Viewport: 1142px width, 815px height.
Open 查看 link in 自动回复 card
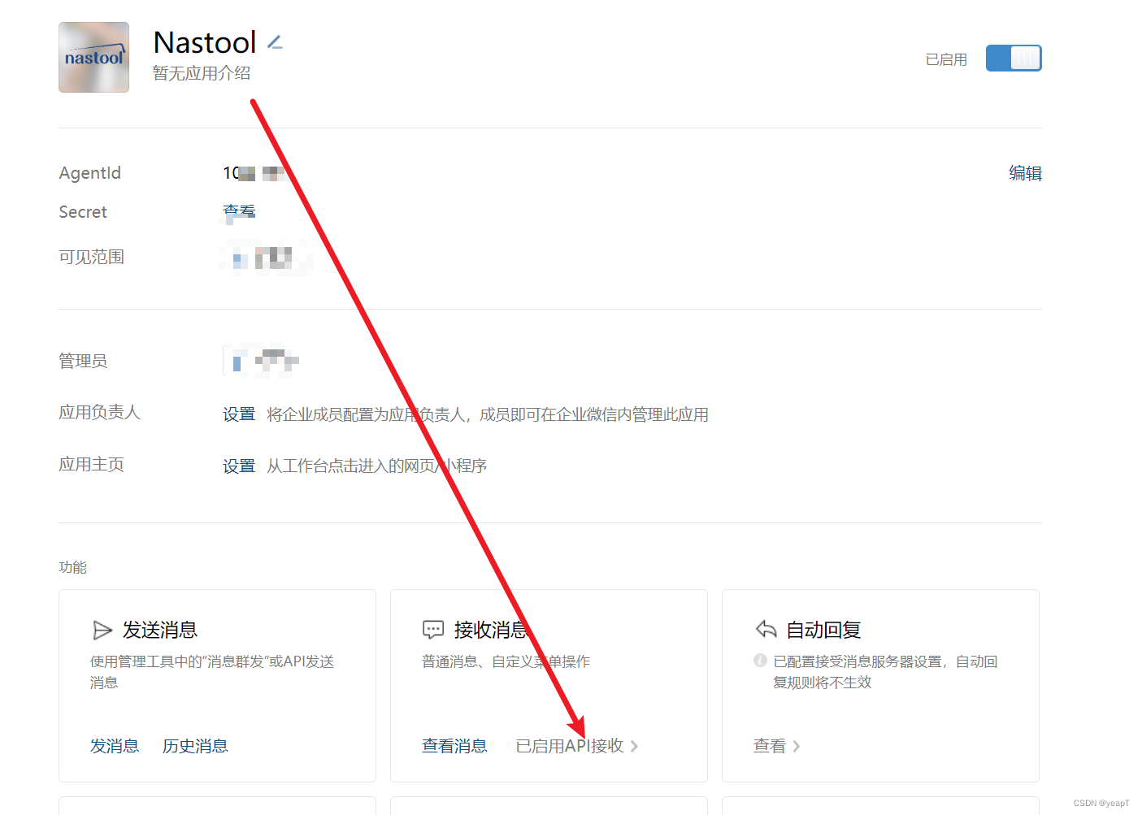tap(770, 746)
